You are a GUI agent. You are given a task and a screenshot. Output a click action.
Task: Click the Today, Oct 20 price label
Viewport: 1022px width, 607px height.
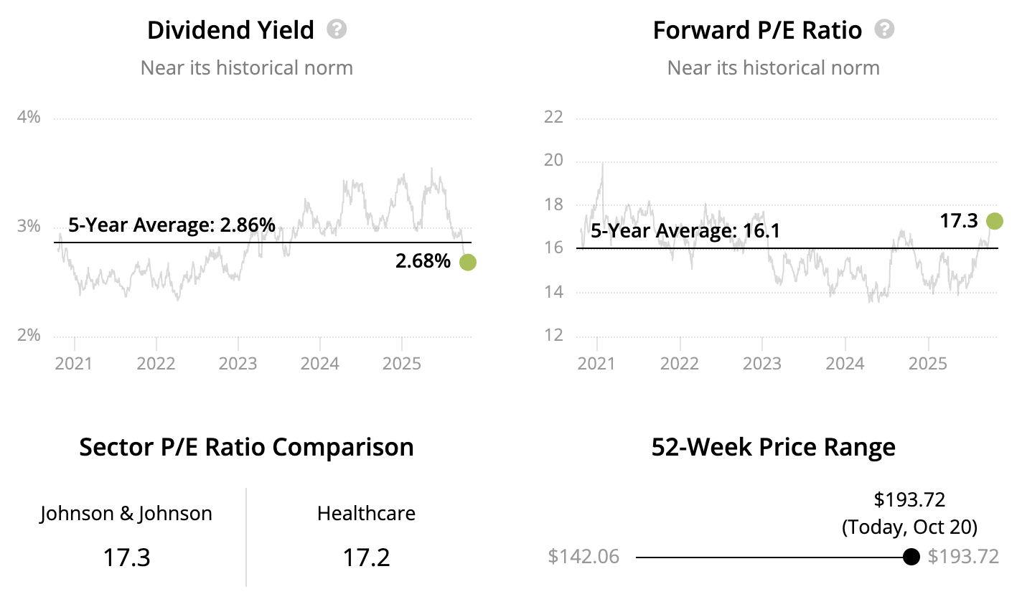click(909, 527)
